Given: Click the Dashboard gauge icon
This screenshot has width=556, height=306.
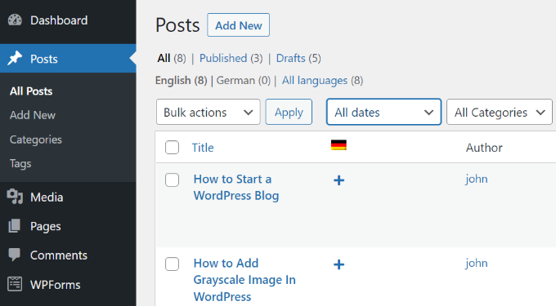Looking at the screenshot, I should pos(15,20).
